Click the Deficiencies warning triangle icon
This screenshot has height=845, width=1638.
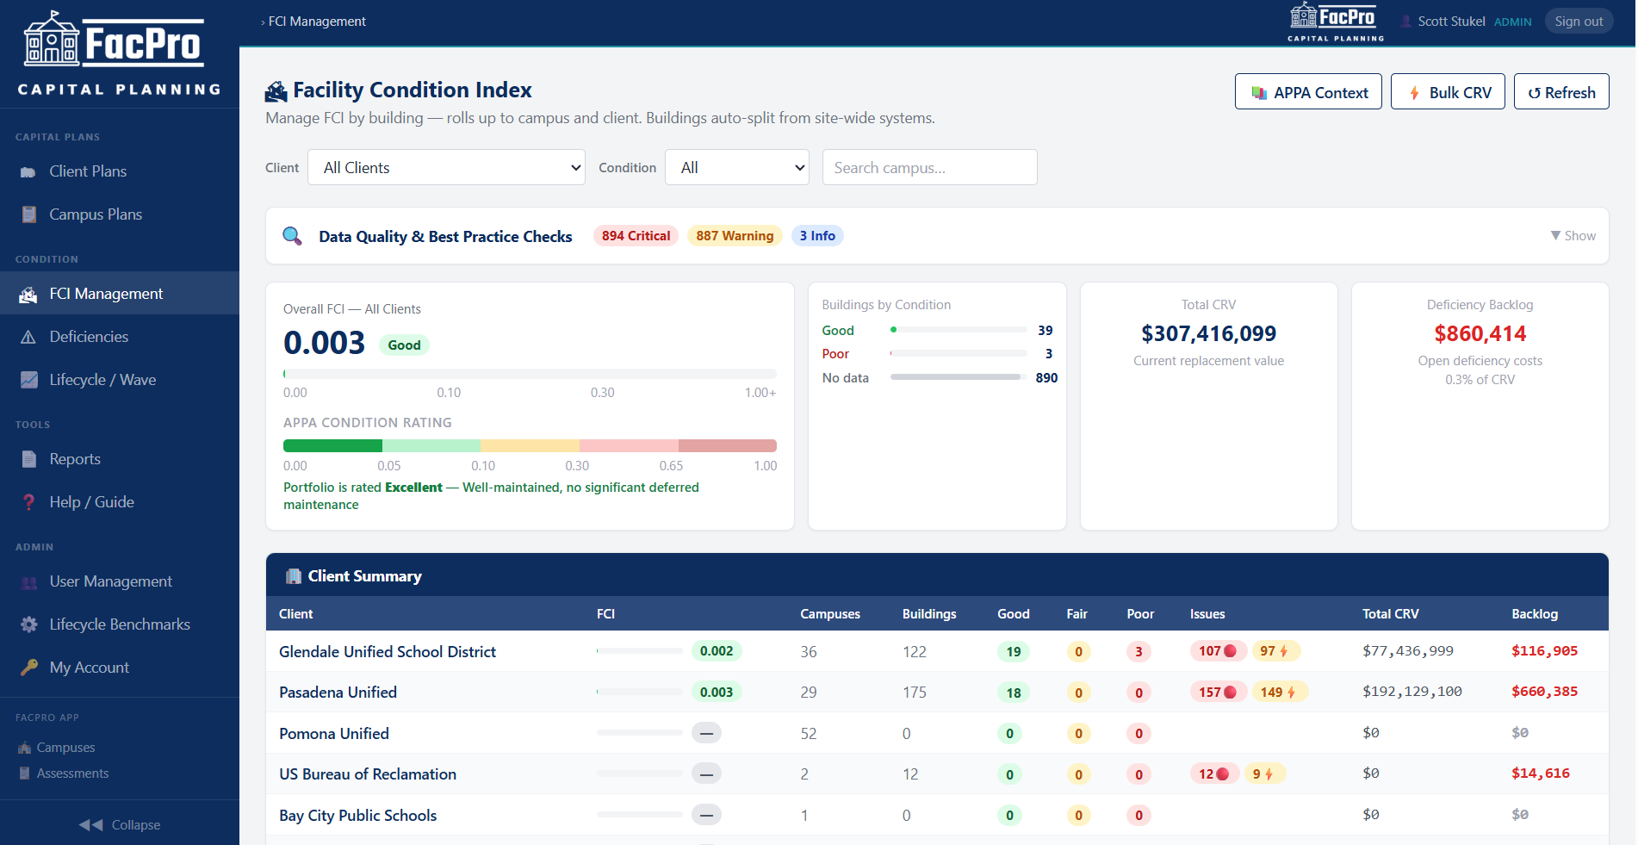click(28, 337)
